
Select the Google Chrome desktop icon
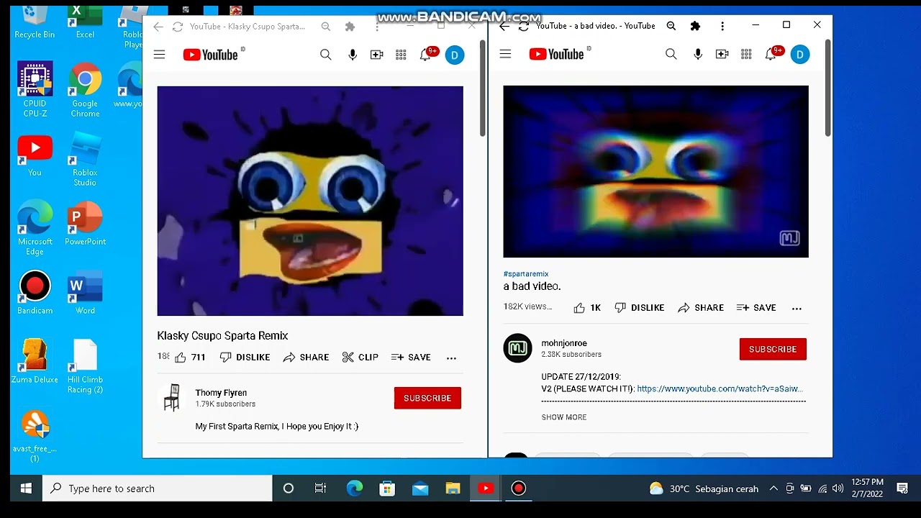85,90
